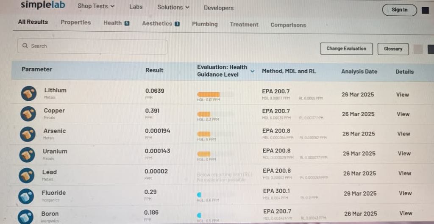The width and height of the screenshot is (434, 224).
Task: Click the Lithium orange guidance level bar
Action: pyautogui.click(x=209, y=94)
